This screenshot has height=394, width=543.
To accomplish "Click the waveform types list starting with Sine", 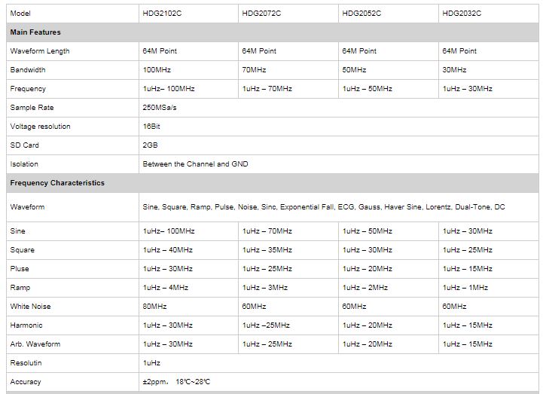I will pos(325,207).
